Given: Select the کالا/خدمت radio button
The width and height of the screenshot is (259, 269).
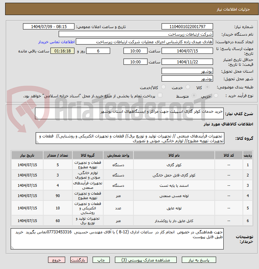Looking at the screenshot, I should point(164,87).
